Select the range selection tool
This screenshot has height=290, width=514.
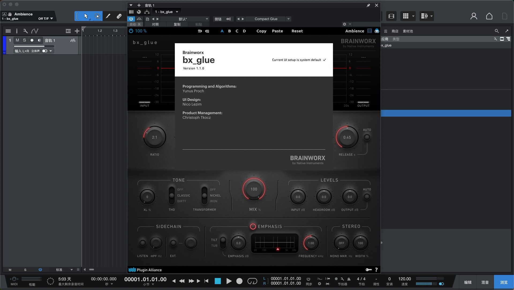tap(97, 16)
